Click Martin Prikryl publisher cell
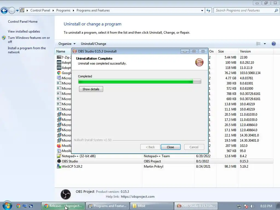280x210 pixels. [154, 167]
